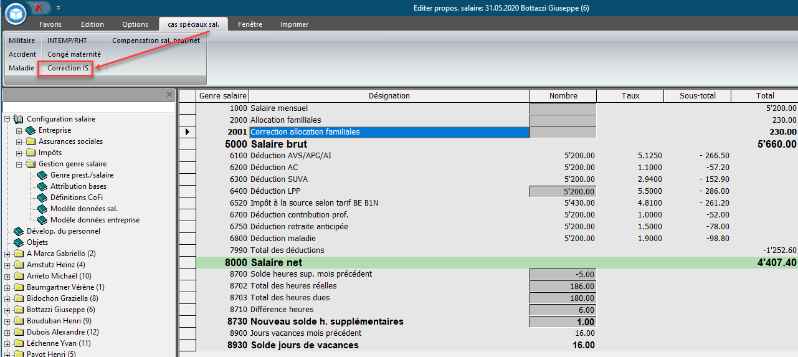Click the folder icon of Amstutz Heinz
Image resolution: width=798 pixels, height=357 pixels.
tap(19, 265)
